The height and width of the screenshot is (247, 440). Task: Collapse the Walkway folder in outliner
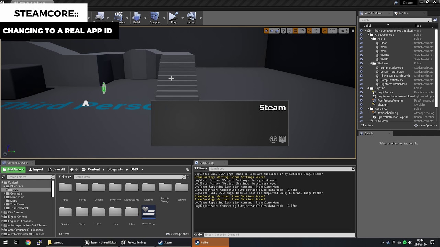(x=371, y=63)
